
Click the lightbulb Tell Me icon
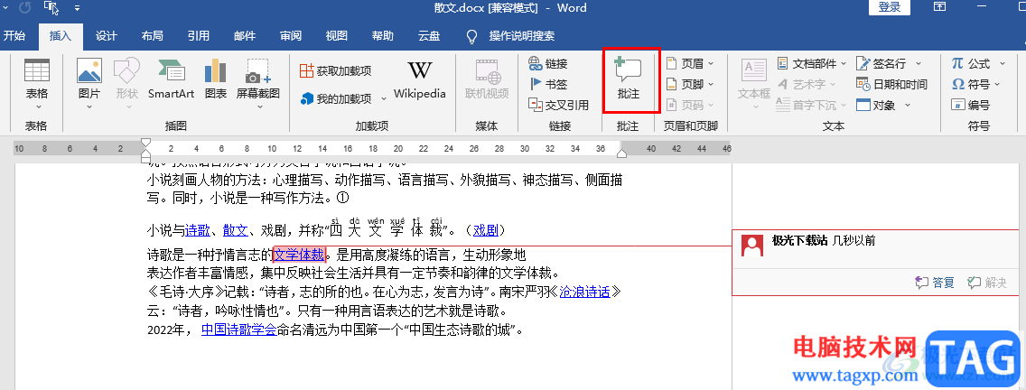(471, 37)
